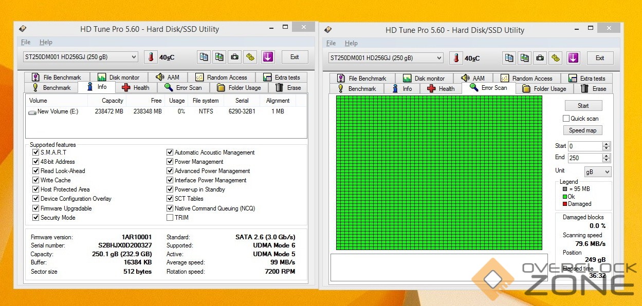Viewport: 642px width, 306px height.
Task: Enable the Quick scan checkbox
Action: pyautogui.click(x=566, y=119)
